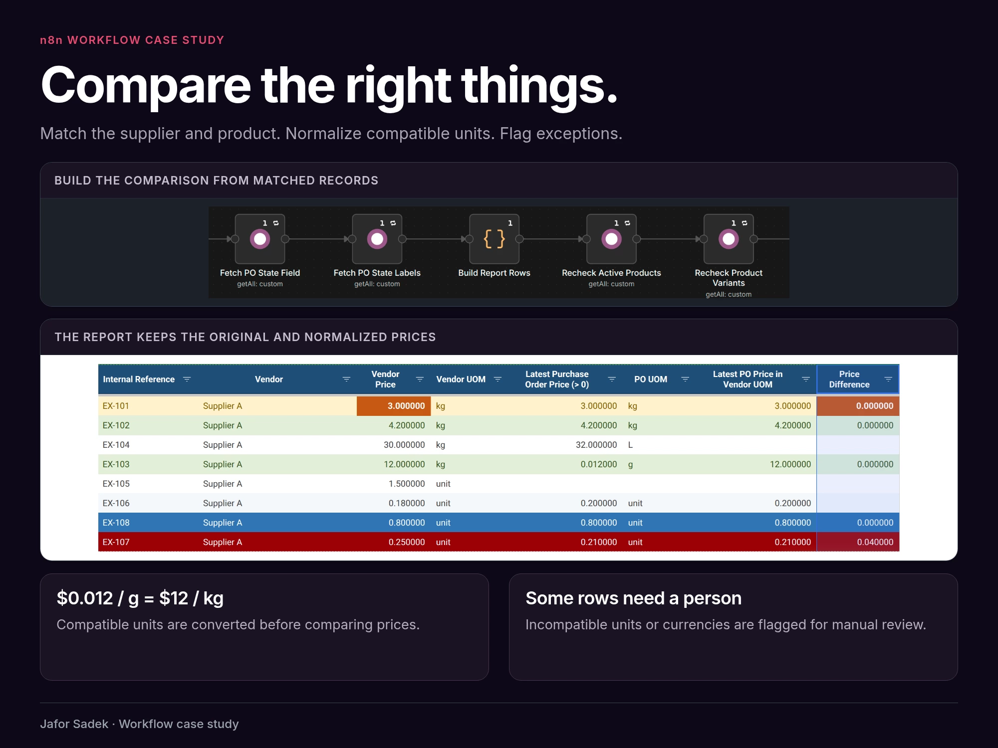
Task: Select the Fetch PO State Labels node
Action: [377, 239]
